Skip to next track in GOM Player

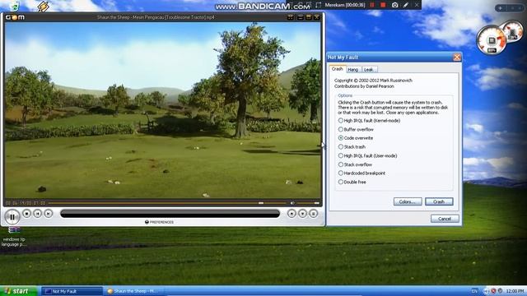click(49, 214)
